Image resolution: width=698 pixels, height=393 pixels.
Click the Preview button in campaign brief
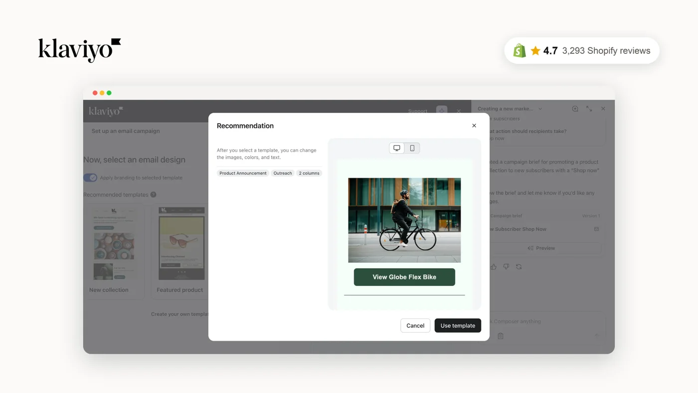(x=541, y=248)
